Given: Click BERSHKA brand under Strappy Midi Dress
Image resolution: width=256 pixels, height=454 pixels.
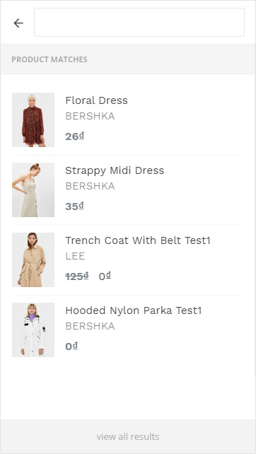Looking at the screenshot, I should click(90, 186).
